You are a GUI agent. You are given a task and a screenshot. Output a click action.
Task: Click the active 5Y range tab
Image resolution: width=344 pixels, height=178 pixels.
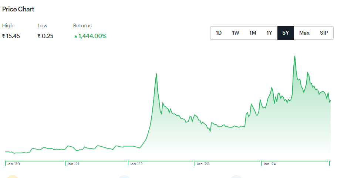click(x=286, y=33)
